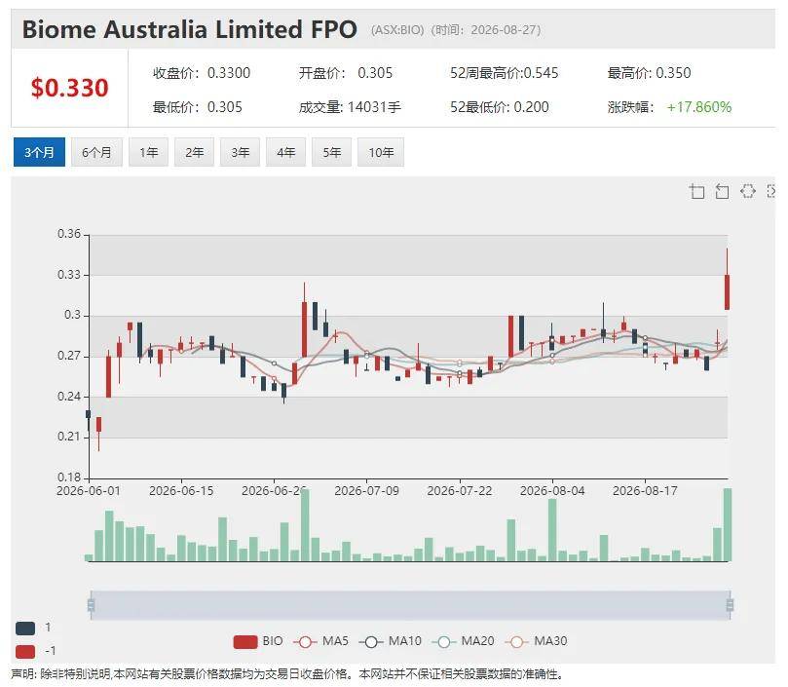Click the 2026-07-09 x-axis date label
The width and height of the screenshot is (788, 687).
point(366,491)
